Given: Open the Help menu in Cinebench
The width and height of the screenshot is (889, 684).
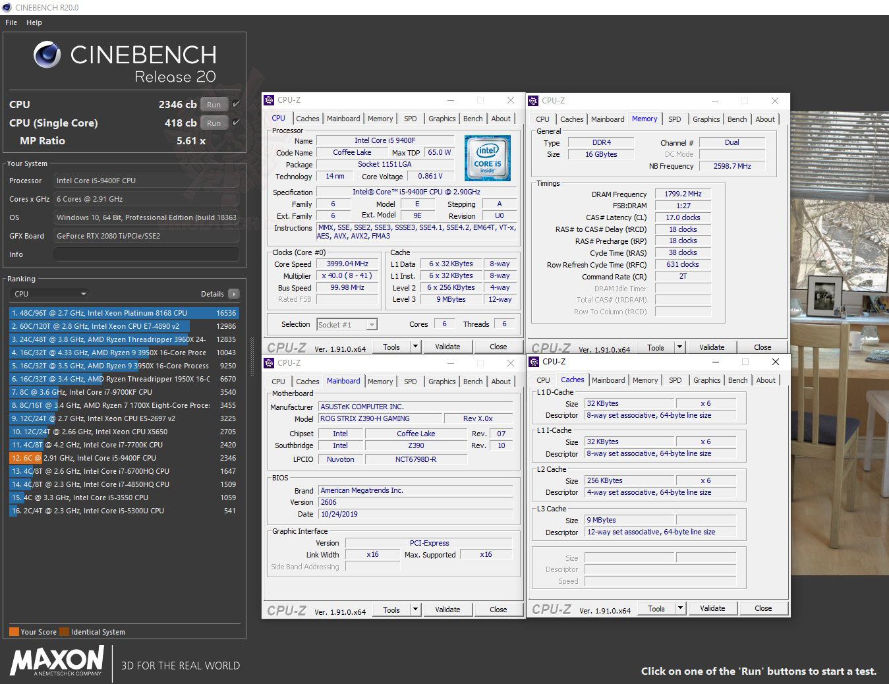Looking at the screenshot, I should click(34, 22).
